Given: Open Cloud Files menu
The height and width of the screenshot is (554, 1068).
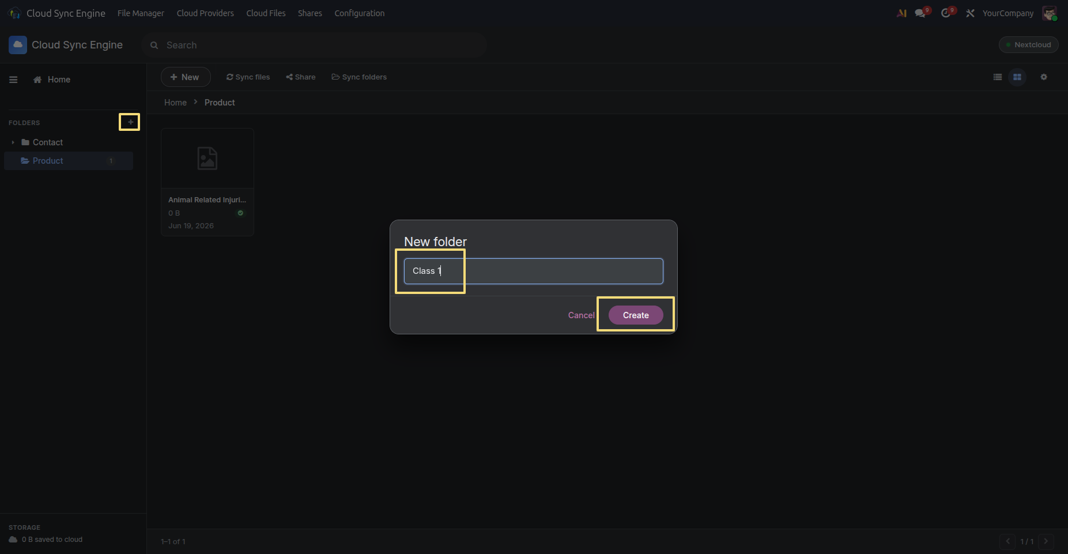Looking at the screenshot, I should (x=266, y=13).
